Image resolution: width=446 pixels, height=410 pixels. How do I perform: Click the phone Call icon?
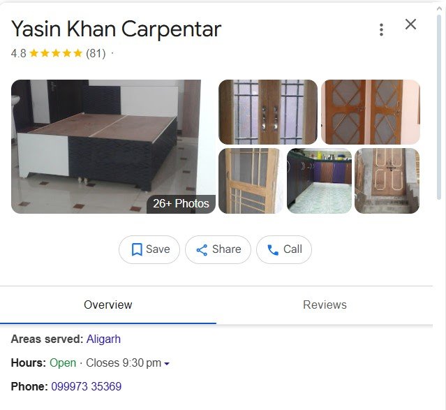pos(273,250)
